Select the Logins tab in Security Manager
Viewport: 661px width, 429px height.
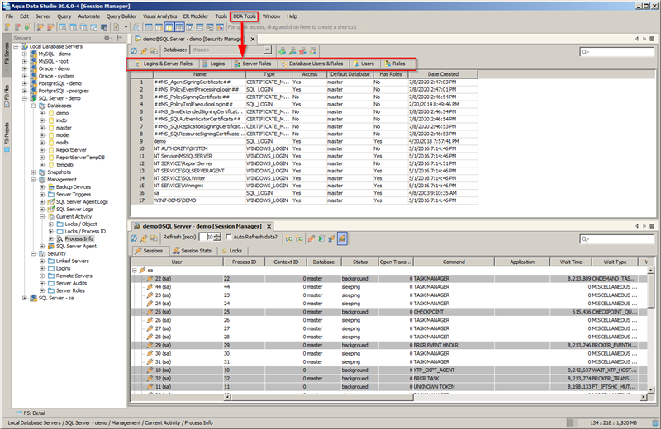[x=214, y=64]
